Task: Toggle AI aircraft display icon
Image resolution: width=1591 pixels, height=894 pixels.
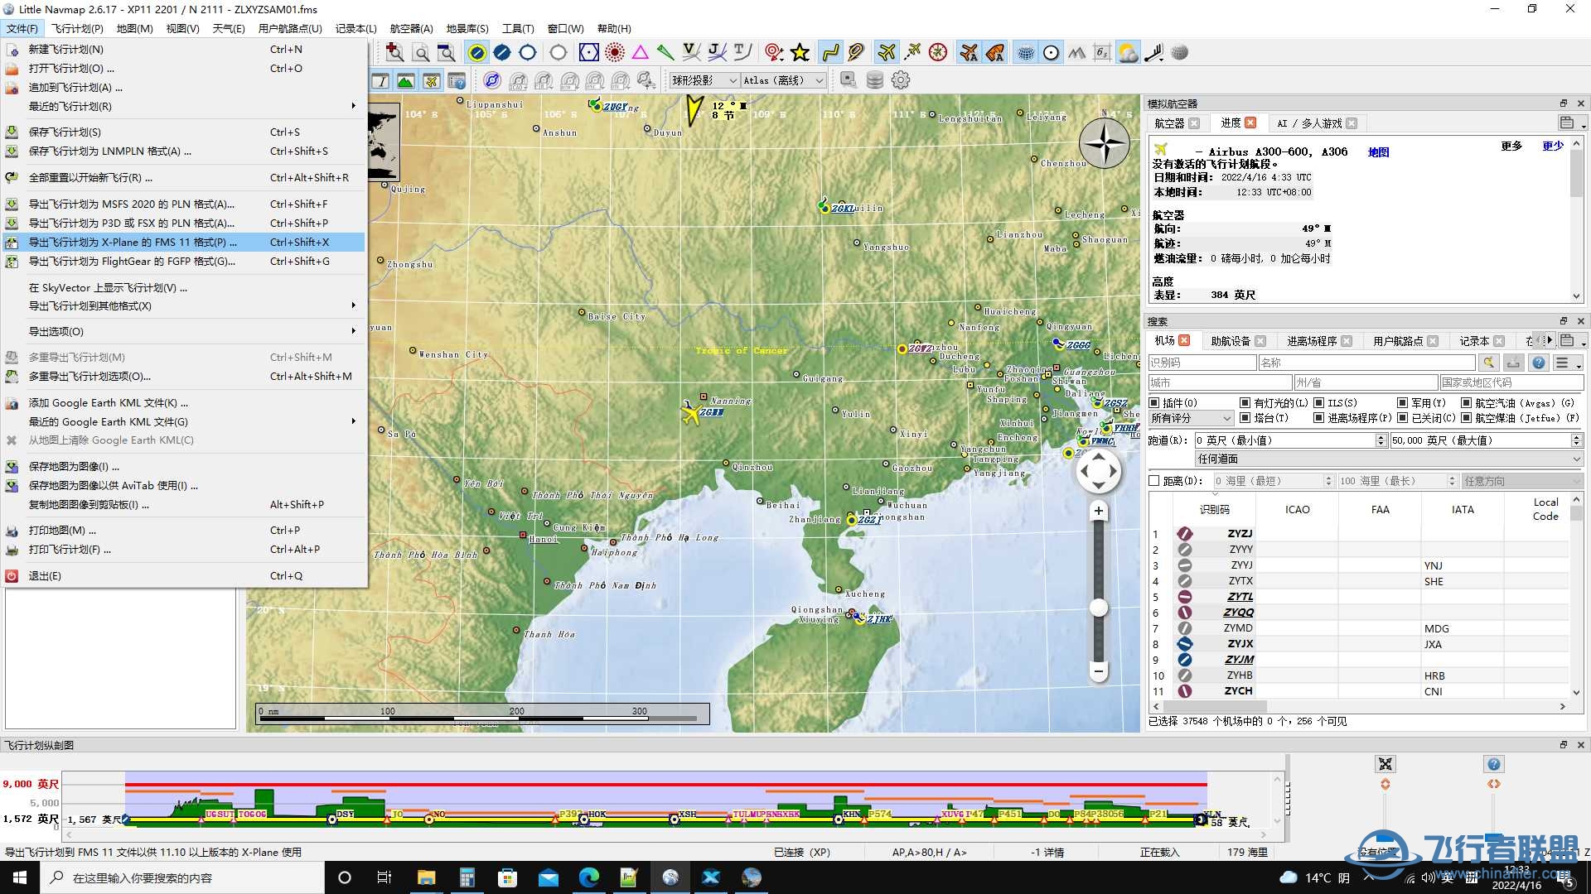Action: coord(969,53)
